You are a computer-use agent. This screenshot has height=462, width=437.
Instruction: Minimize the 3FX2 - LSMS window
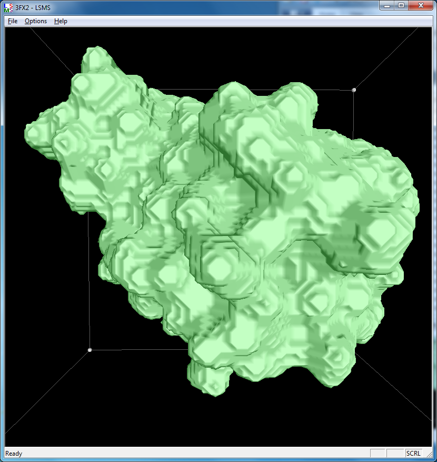pyautogui.click(x=388, y=5)
